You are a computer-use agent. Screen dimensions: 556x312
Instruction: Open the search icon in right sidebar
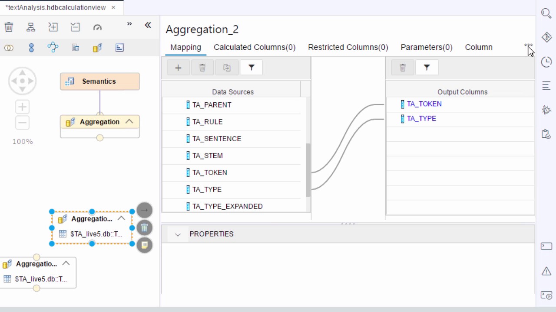click(546, 13)
